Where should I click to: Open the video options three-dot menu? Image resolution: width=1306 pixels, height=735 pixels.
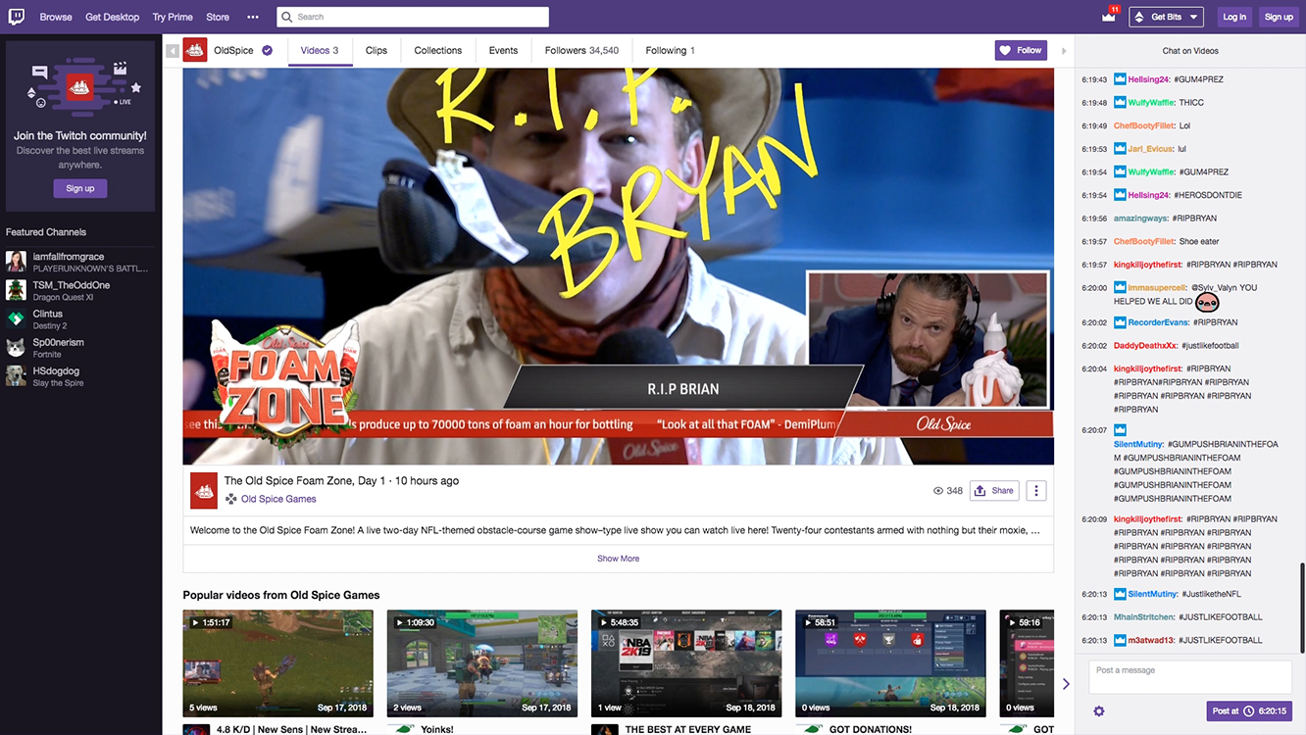pyautogui.click(x=1036, y=491)
